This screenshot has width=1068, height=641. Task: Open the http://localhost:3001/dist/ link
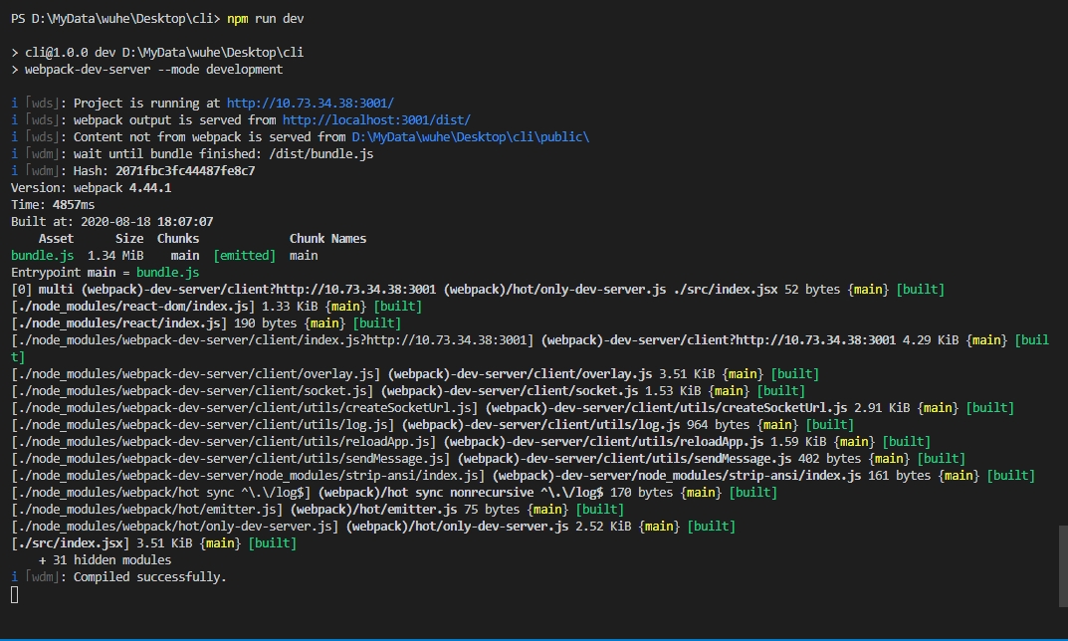[x=376, y=119]
